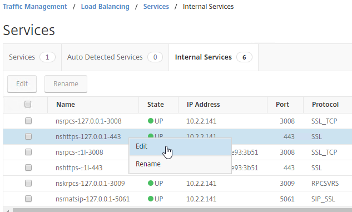This screenshot has height=212, width=352.
Task: Click the Rename button above the table
Action: click(66, 84)
